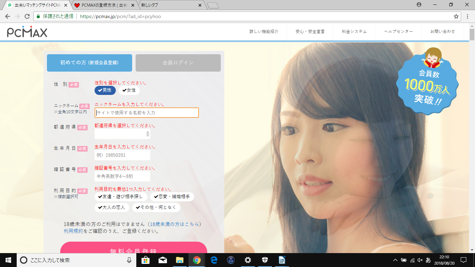Open Windows Defender shield in the taskbar
This screenshot has height=267, width=475.
(265, 260)
